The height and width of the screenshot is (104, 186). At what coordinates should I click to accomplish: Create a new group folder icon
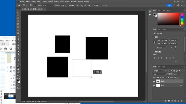[175, 101]
